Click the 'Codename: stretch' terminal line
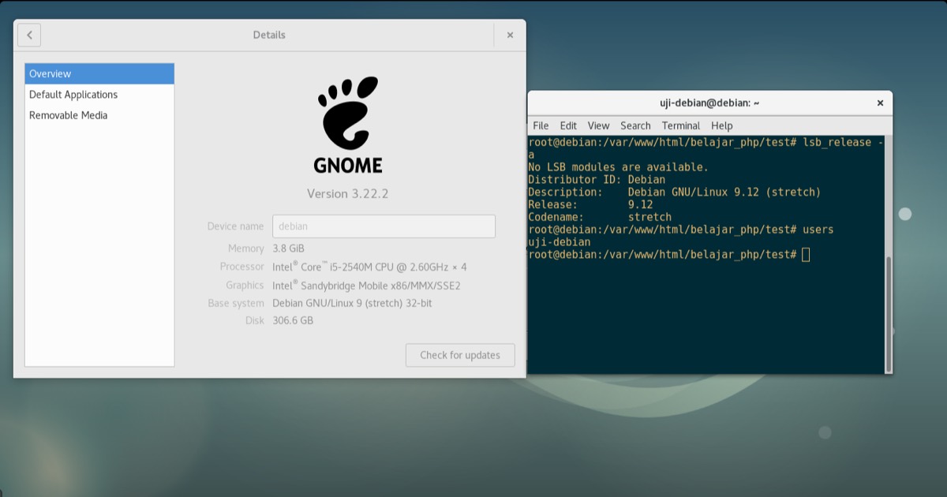Image resolution: width=947 pixels, height=497 pixels. [x=600, y=217]
